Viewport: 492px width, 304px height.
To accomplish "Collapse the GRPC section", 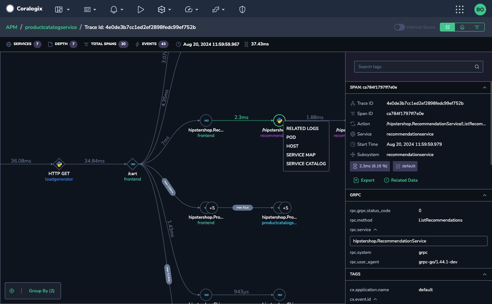I will pyautogui.click(x=484, y=195).
